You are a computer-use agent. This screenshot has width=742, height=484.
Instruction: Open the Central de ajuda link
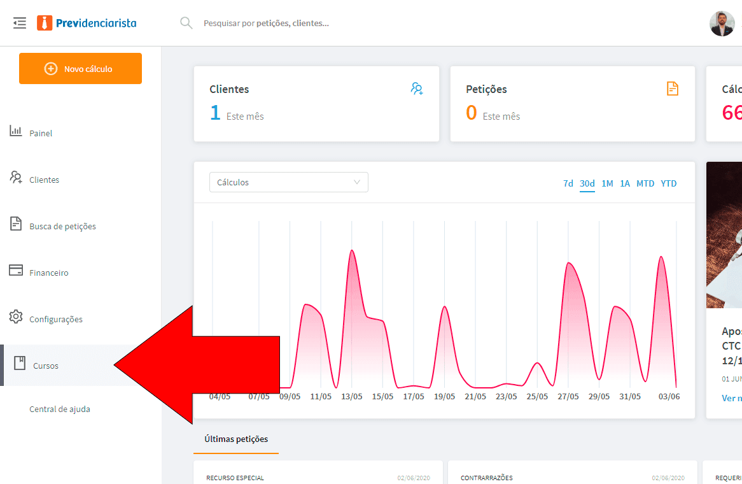pos(60,409)
